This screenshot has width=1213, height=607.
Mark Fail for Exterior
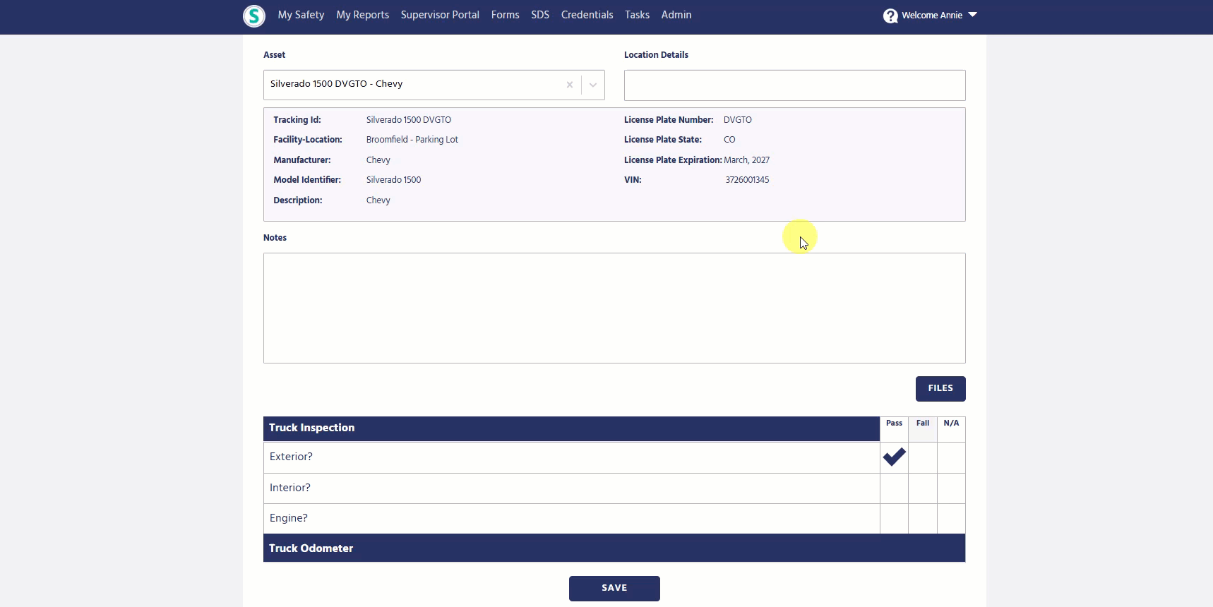point(923,457)
